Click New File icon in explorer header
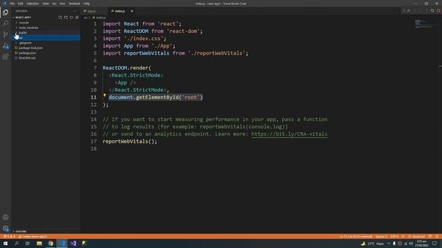The height and width of the screenshot is (248, 442). (x=60, y=17)
